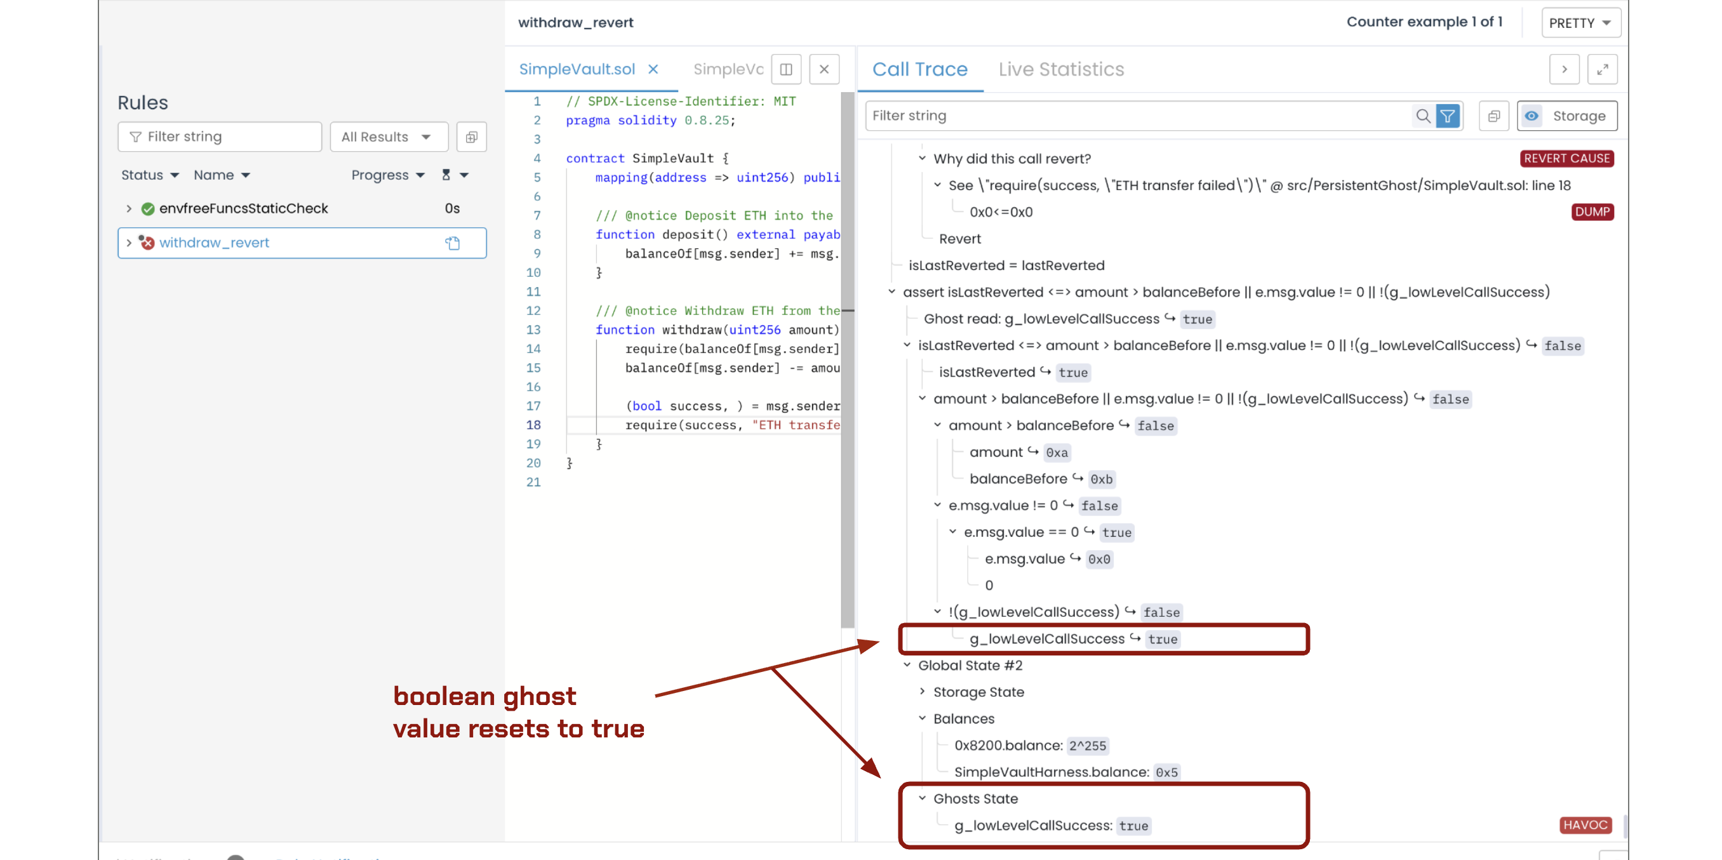Close the code editor panel with X
The height and width of the screenshot is (860, 1722).
[824, 69]
